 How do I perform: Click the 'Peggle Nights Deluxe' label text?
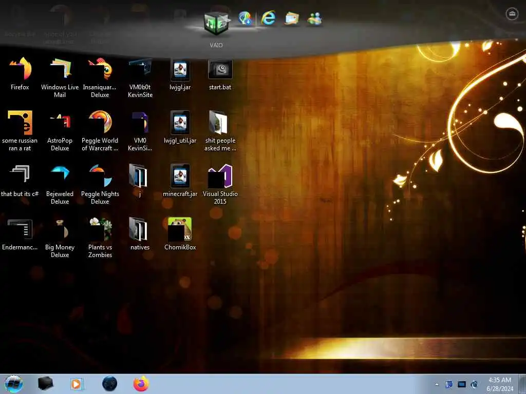[x=100, y=198]
